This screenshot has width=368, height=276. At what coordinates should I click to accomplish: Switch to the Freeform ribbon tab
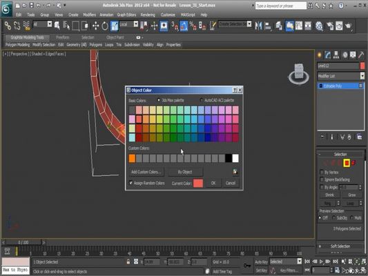63,37
